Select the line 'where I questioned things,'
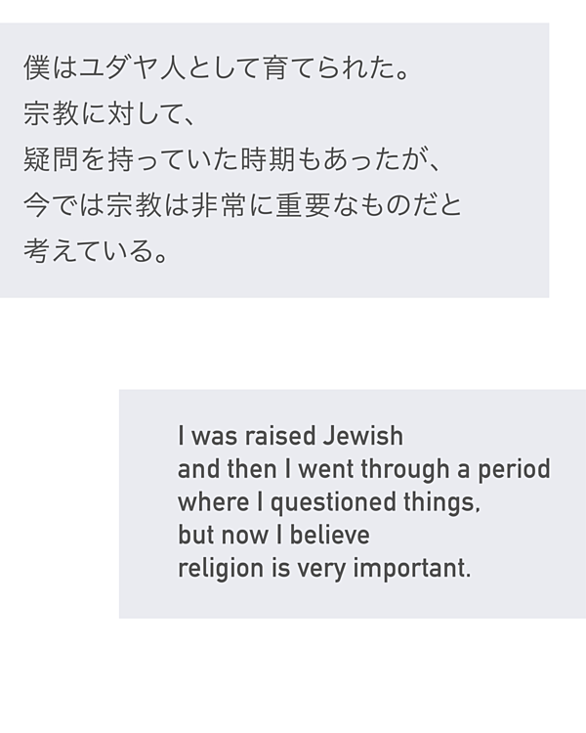 [x=329, y=502]
